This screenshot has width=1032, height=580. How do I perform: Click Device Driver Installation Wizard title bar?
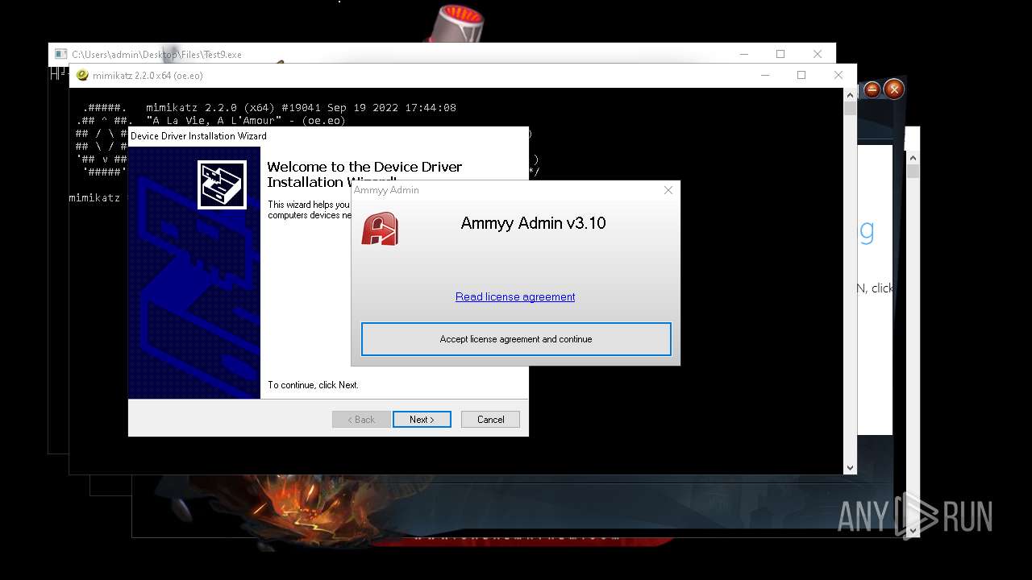[328, 136]
